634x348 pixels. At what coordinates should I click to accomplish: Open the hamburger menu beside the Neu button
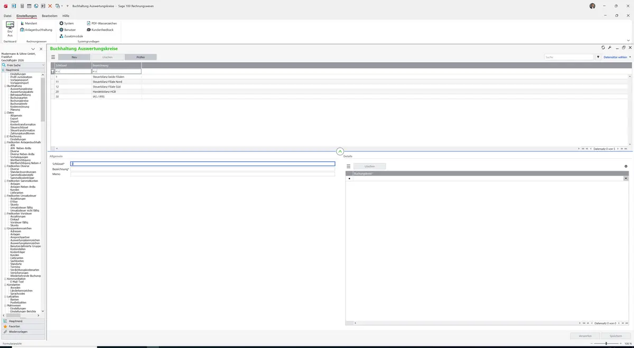(53, 57)
